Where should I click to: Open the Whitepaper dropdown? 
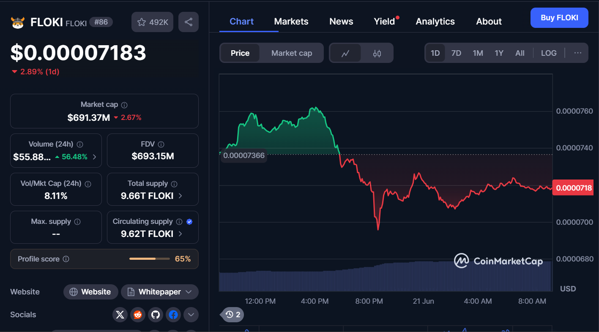pyautogui.click(x=160, y=292)
